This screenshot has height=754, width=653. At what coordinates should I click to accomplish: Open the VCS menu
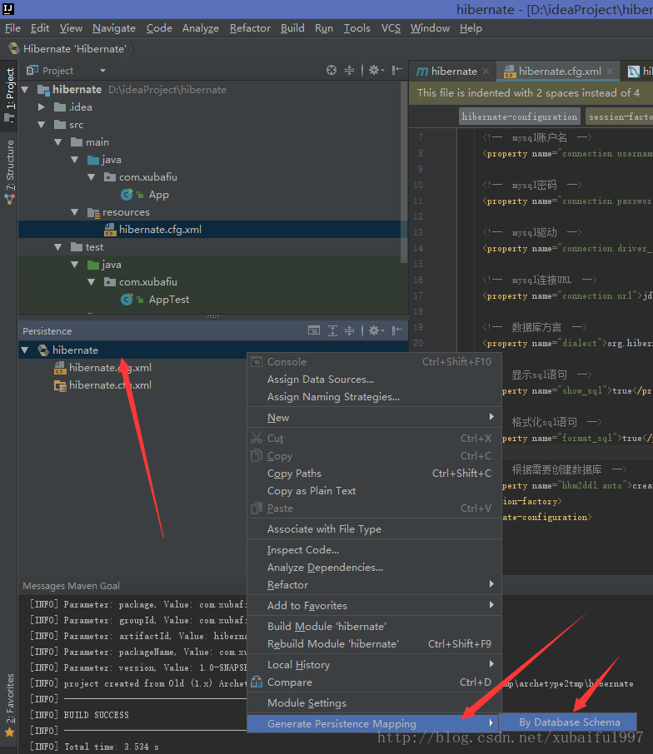(391, 28)
